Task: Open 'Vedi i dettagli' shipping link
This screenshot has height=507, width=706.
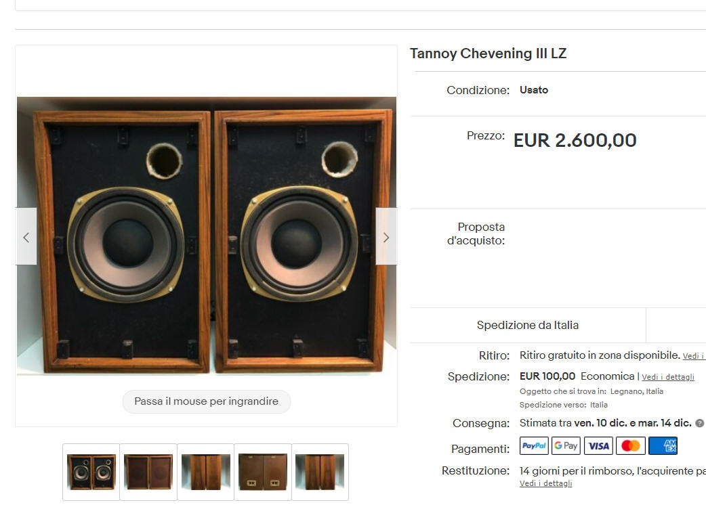Action: coord(668,377)
